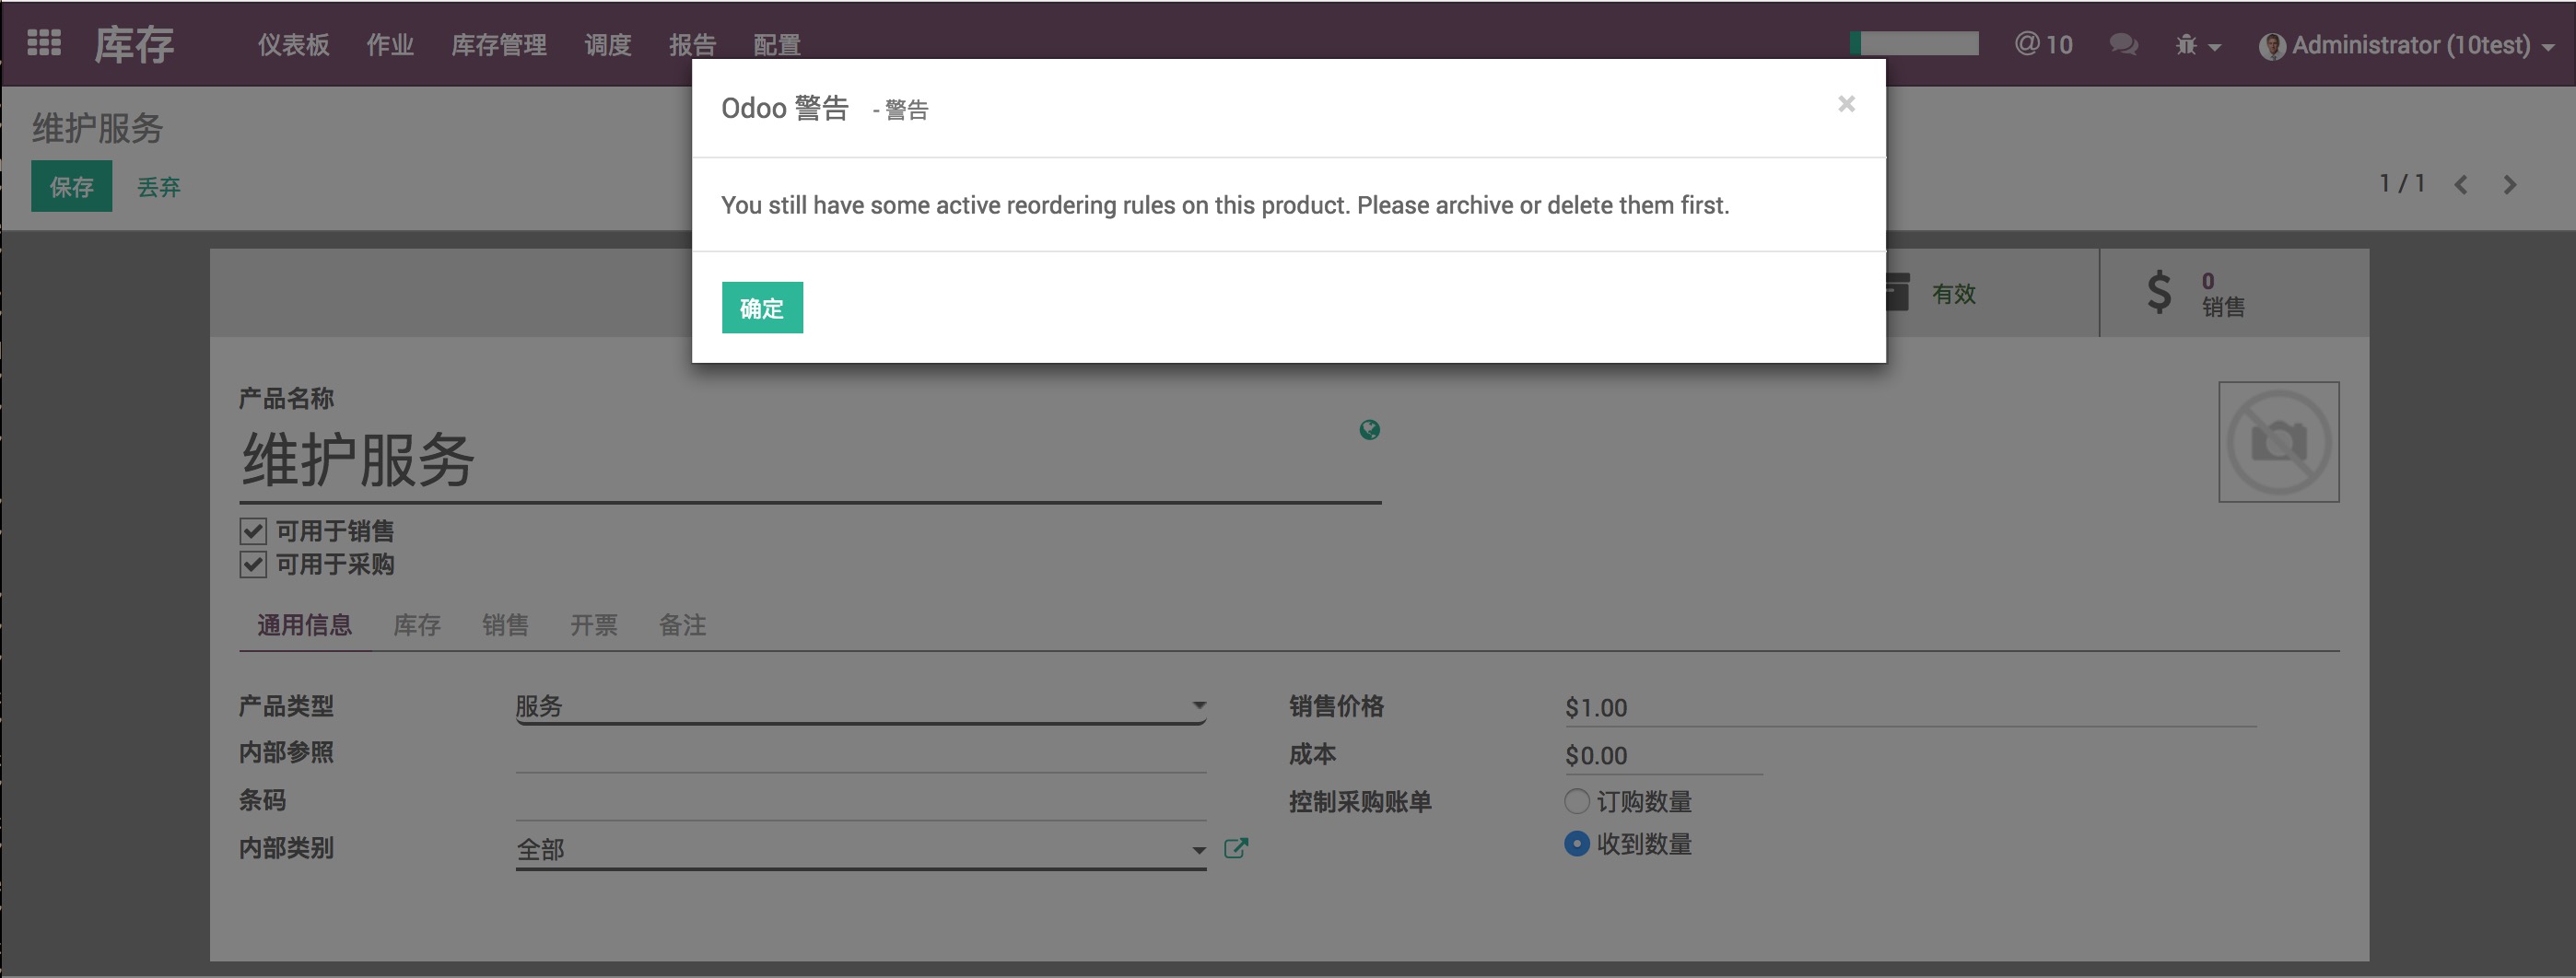
Task: Click the 有效 archive smart button icon
Action: tap(1899, 292)
